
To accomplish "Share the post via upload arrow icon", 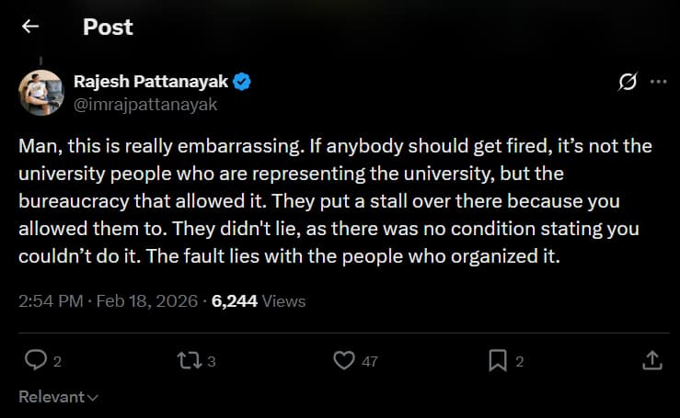I will [651, 359].
